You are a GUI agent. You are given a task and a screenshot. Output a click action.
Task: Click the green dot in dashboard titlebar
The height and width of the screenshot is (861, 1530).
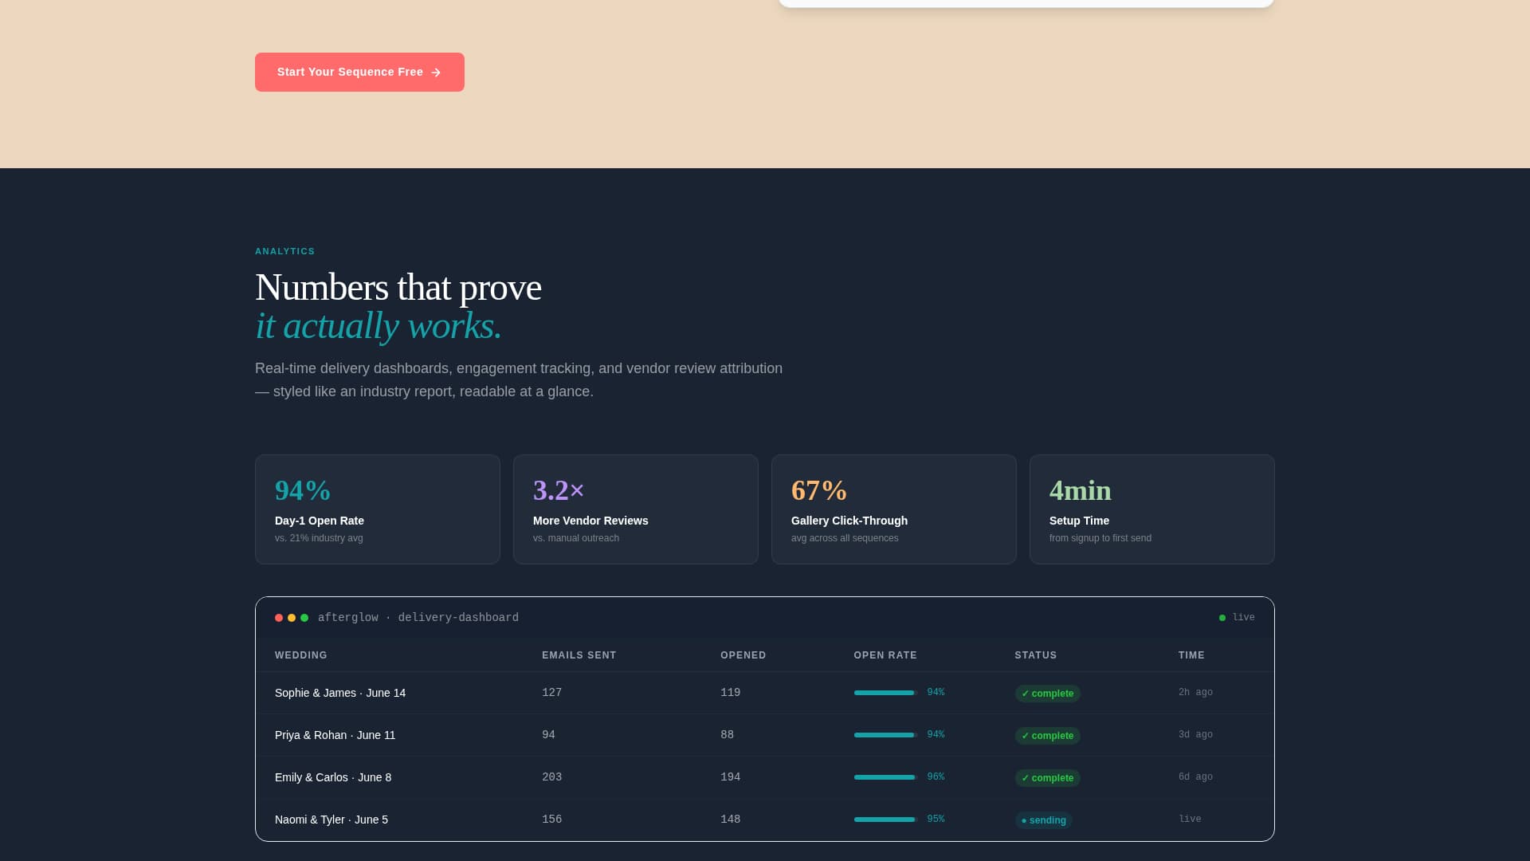point(304,618)
